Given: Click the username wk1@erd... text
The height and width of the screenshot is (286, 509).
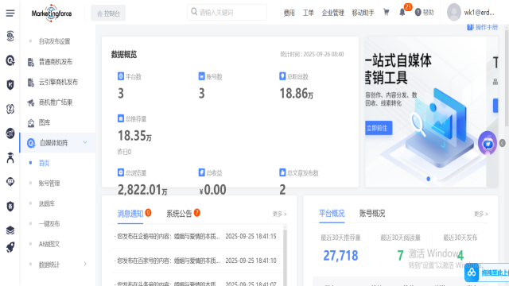Looking at the screenshot, I should [479, 13].
